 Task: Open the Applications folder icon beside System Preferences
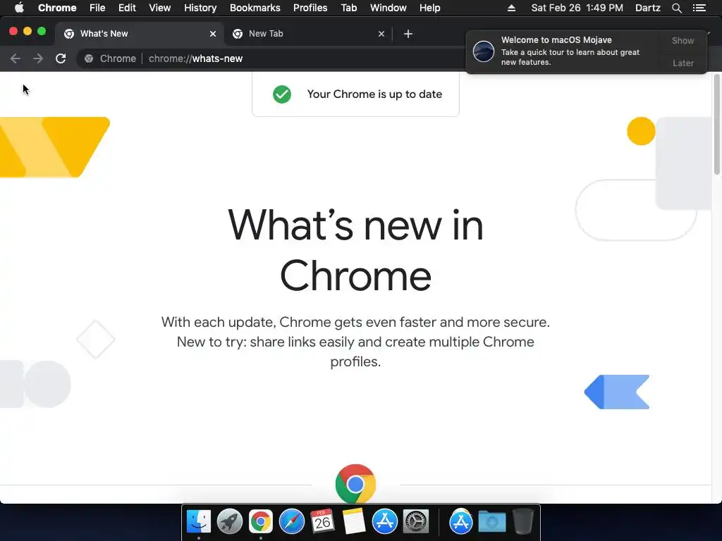click(x=461, y=522)
